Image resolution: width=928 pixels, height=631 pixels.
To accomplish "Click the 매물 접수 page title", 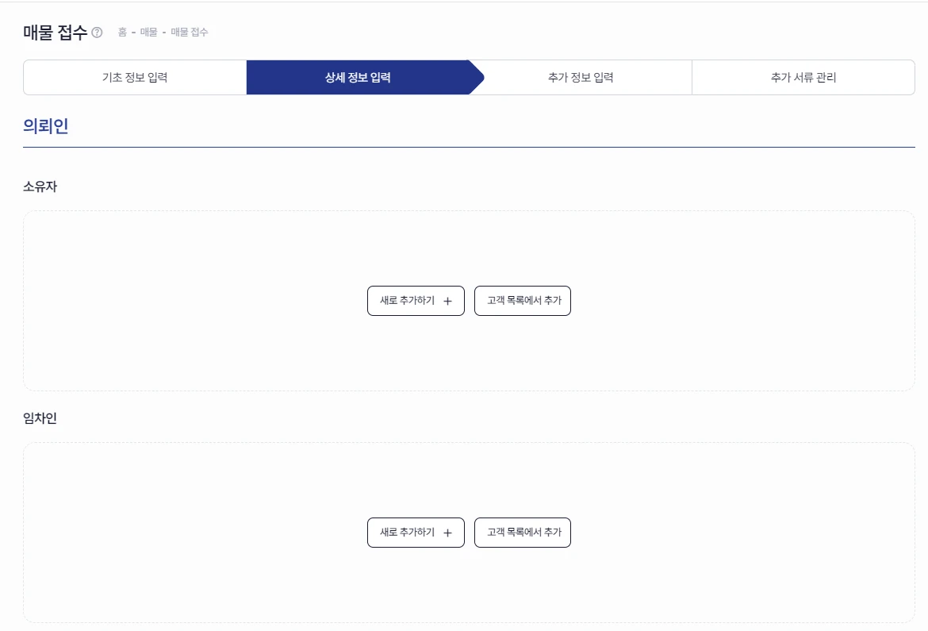I will [x=55, y=33].
